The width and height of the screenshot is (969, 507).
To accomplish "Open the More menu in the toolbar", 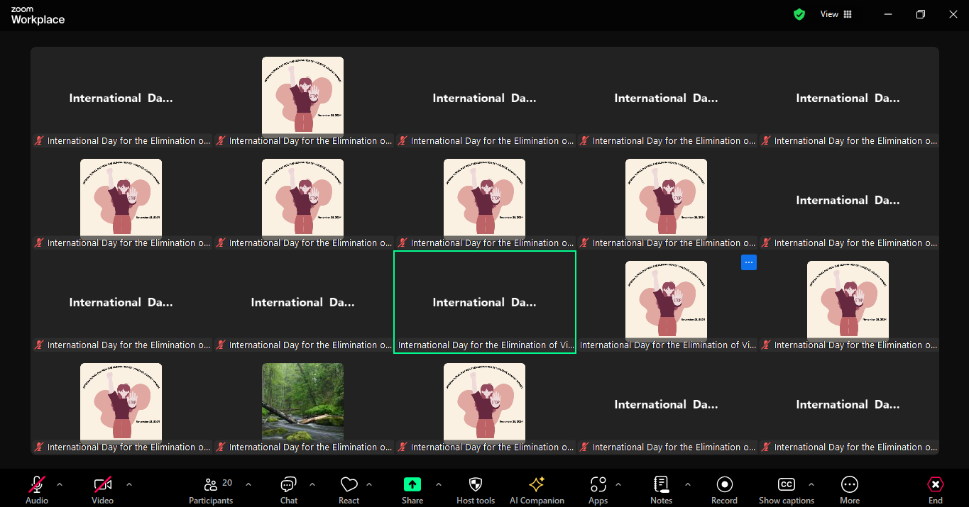I will (850, 489).
